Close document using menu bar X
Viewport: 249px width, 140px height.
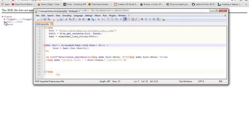(x=225, y=16)
